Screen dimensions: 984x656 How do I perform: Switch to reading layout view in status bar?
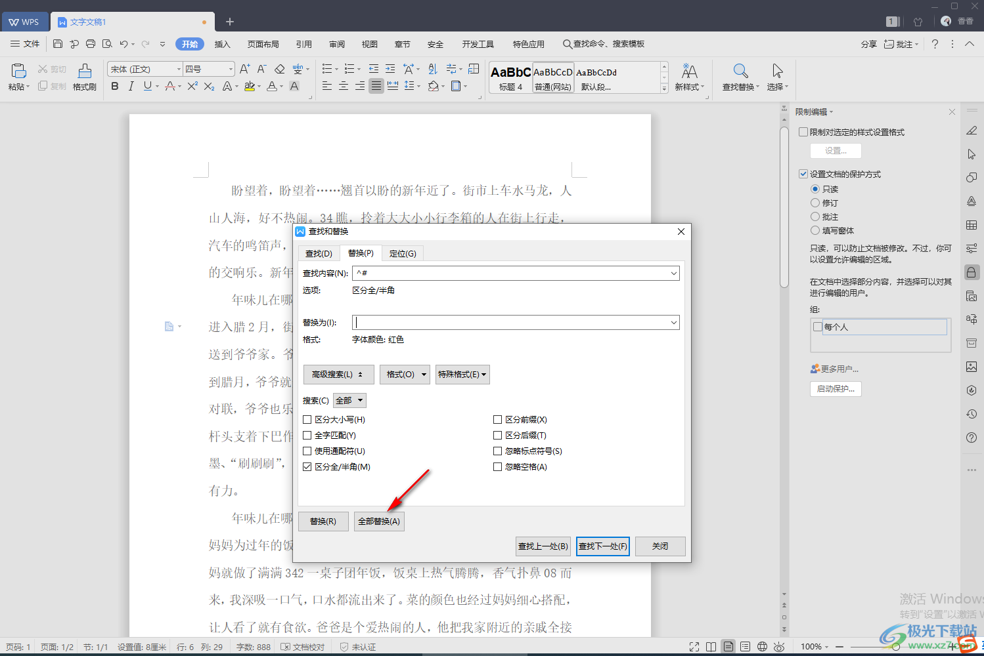click(711, 647)
